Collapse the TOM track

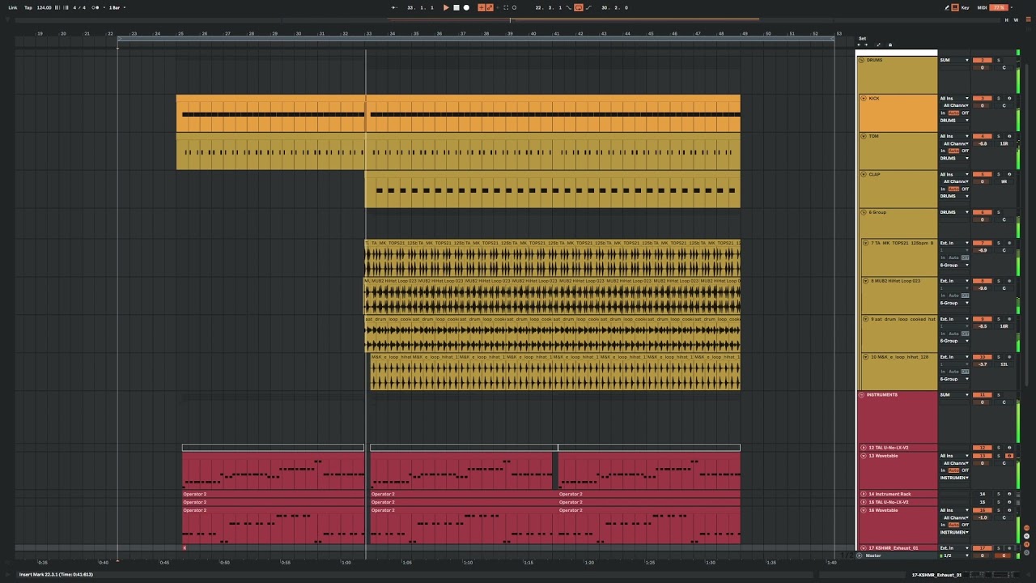(863, 136)
